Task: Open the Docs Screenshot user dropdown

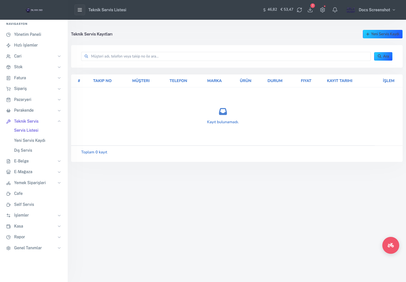Action: click(x=371, y=10)
